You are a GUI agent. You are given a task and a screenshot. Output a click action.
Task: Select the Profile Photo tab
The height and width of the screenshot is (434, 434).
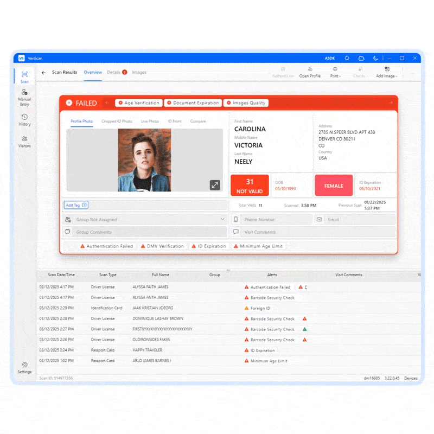click(x=82, y=121)
